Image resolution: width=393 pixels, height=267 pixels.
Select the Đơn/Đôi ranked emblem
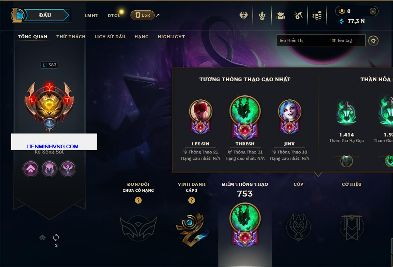138,228
